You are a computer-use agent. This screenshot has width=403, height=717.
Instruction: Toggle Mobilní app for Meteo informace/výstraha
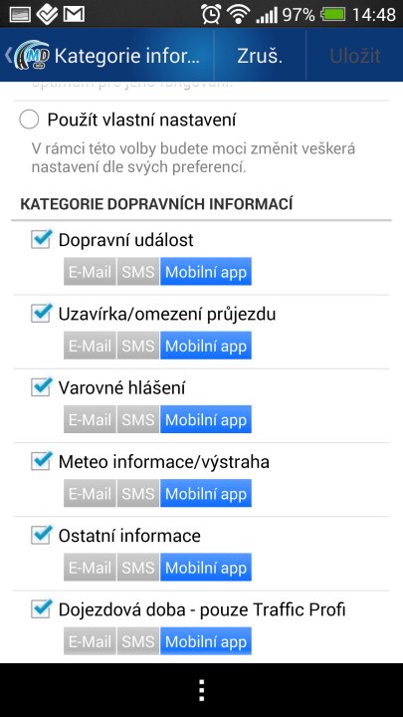click(x=206, y=493)
